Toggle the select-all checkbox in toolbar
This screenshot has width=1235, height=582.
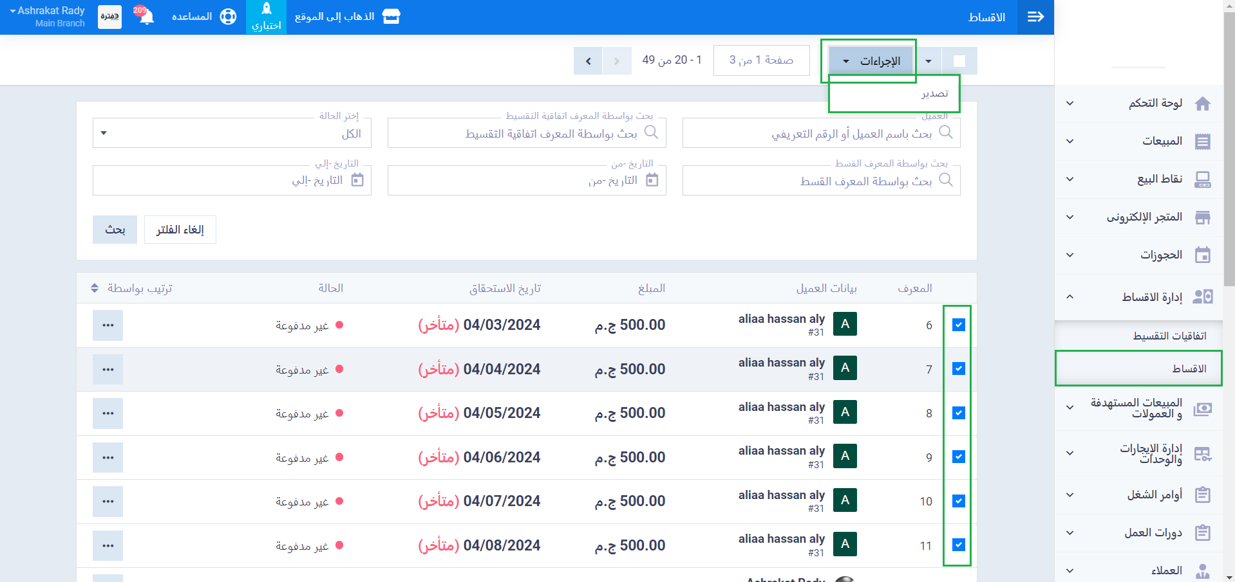pos(959,61)
